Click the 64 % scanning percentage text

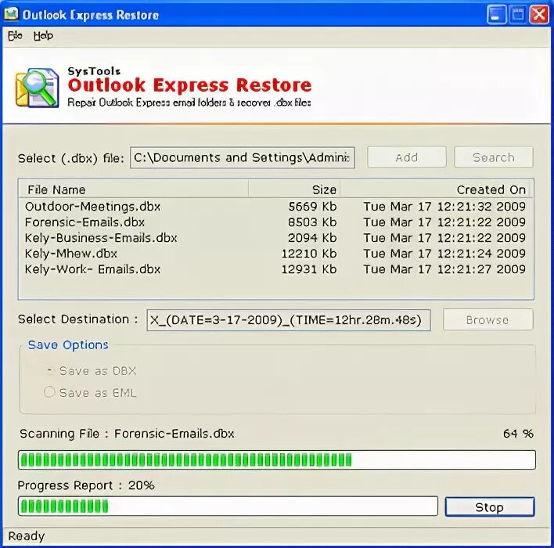coord(518,434)
